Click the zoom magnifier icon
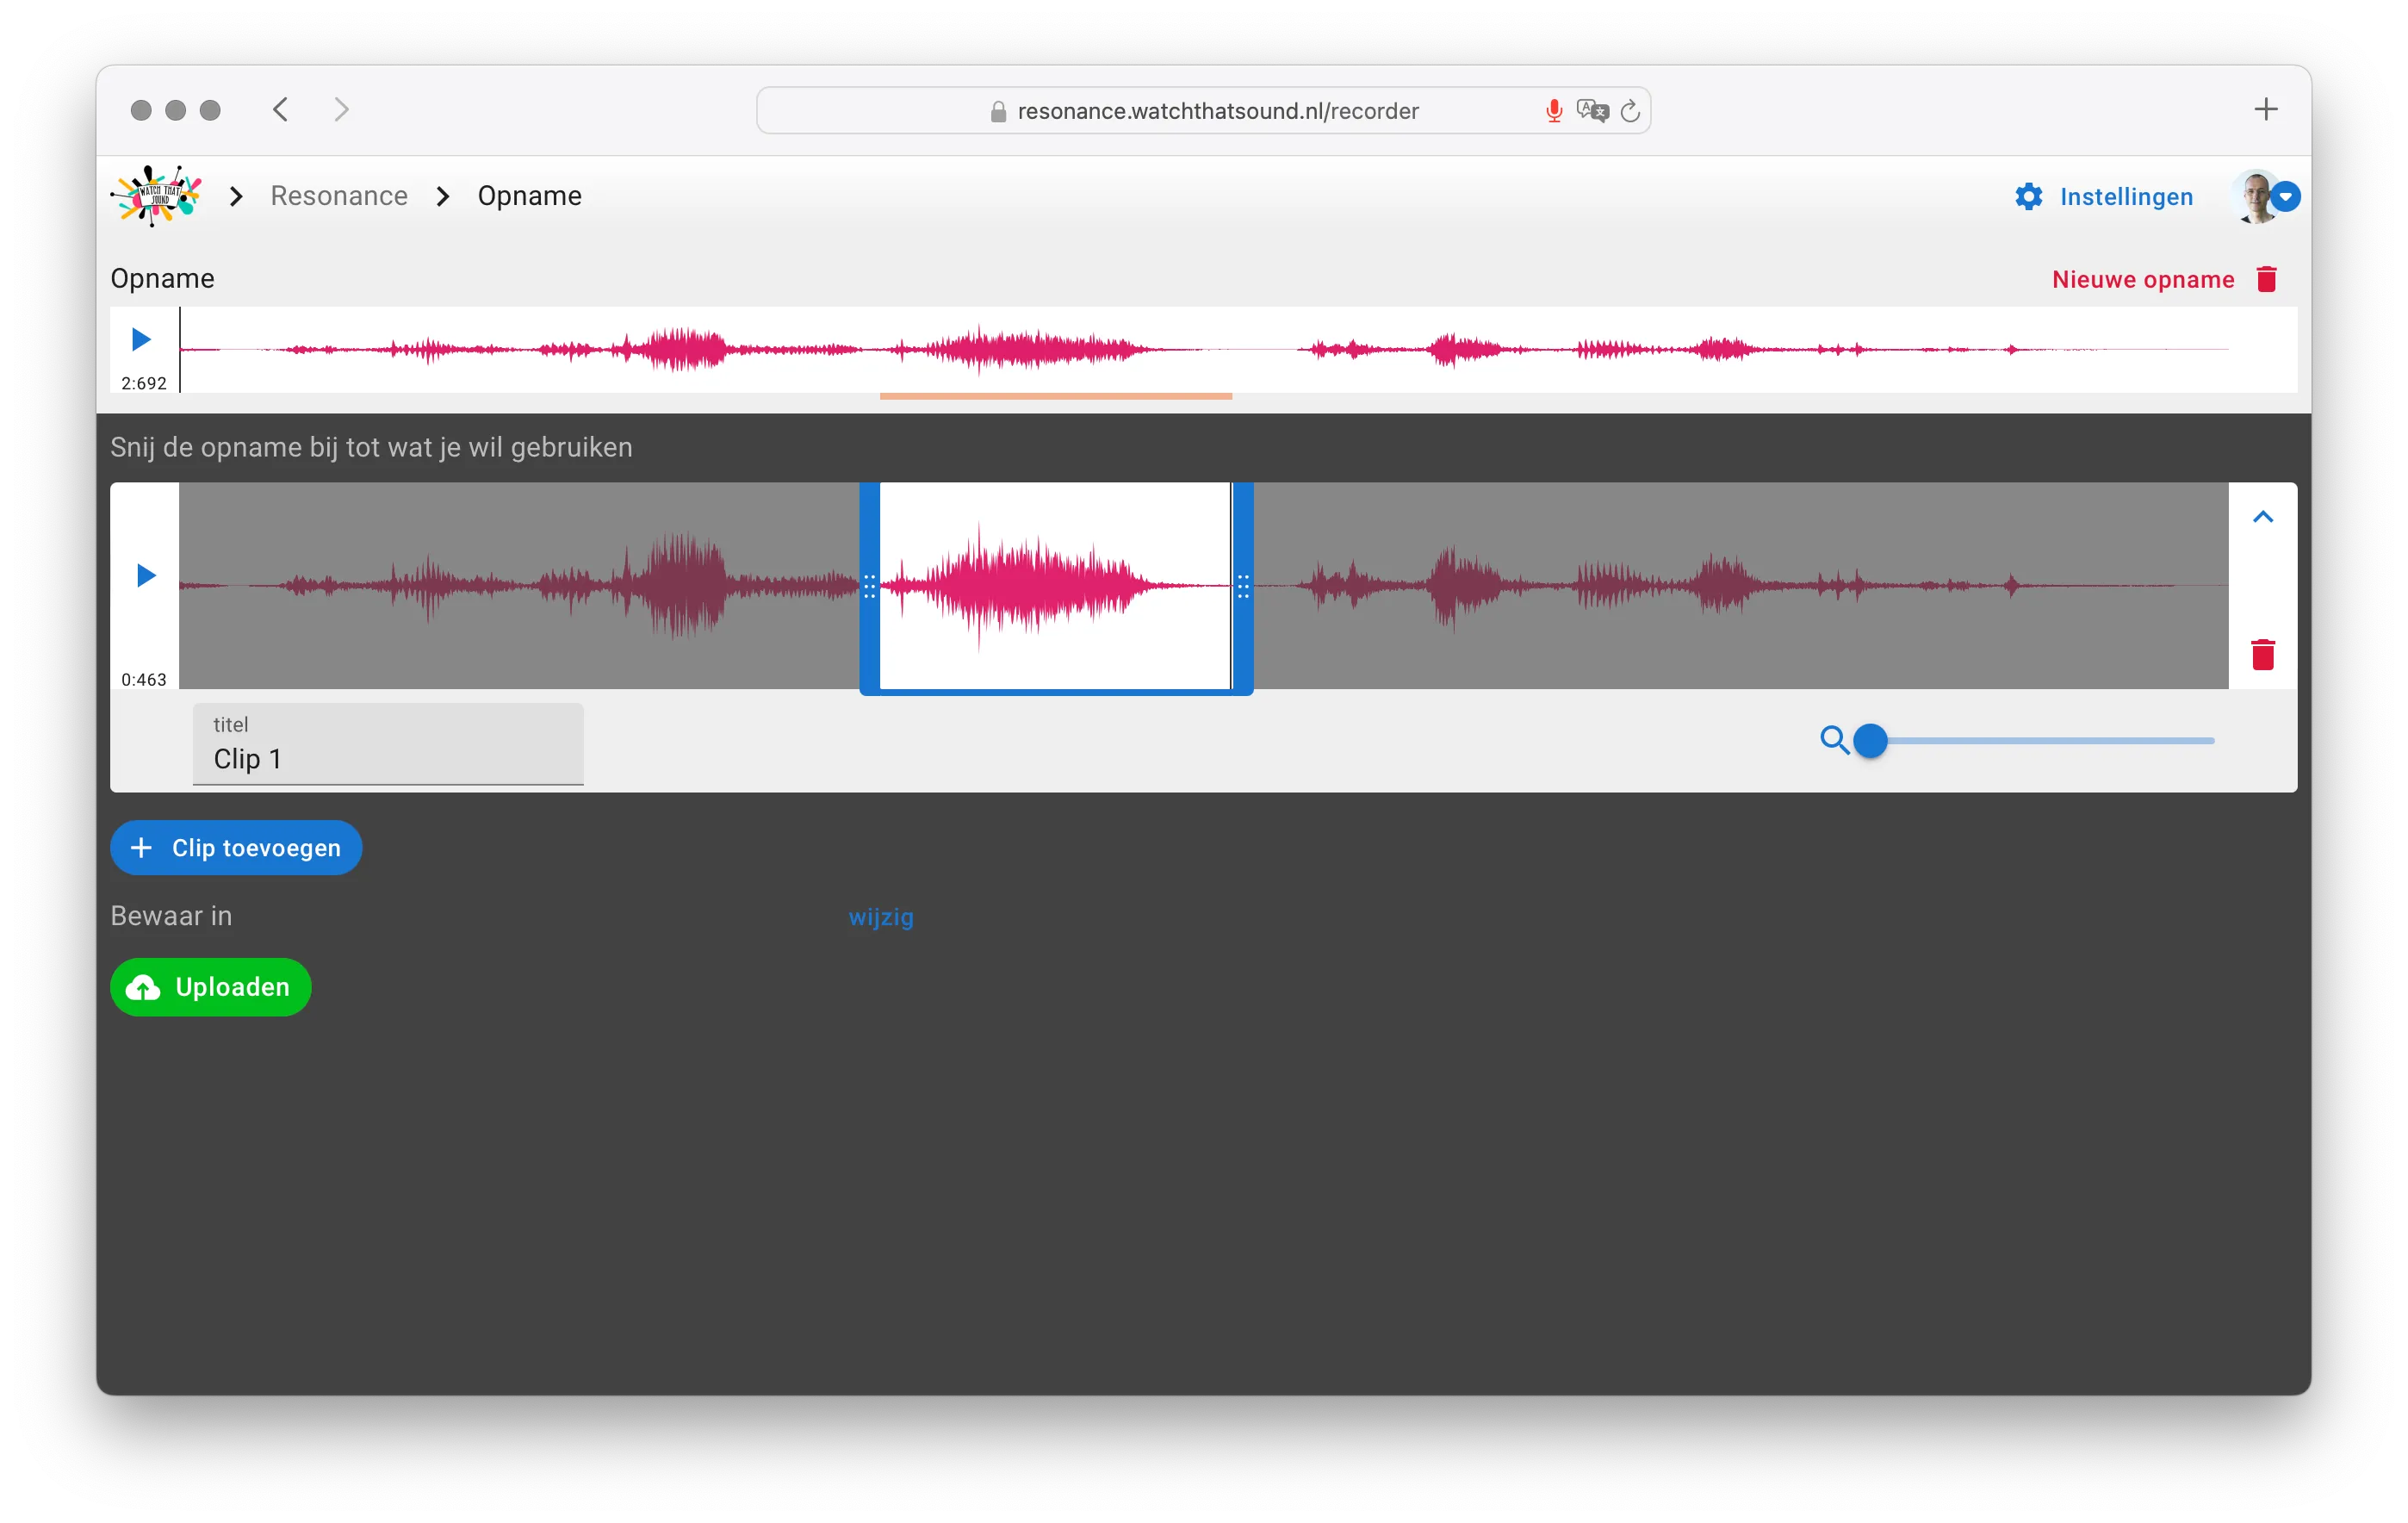The height and width of the screenshot is (1523, 2408). 1835,740
